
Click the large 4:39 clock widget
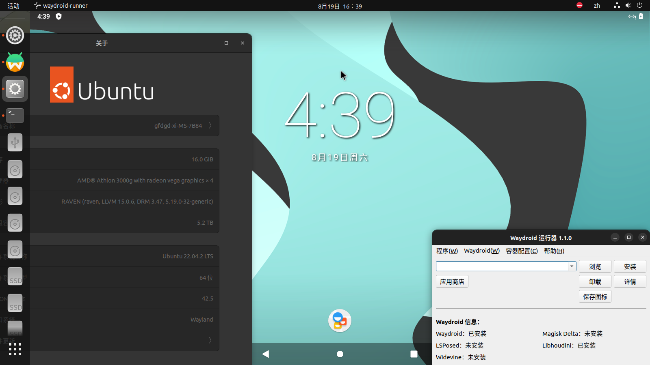tap(340, 115)
